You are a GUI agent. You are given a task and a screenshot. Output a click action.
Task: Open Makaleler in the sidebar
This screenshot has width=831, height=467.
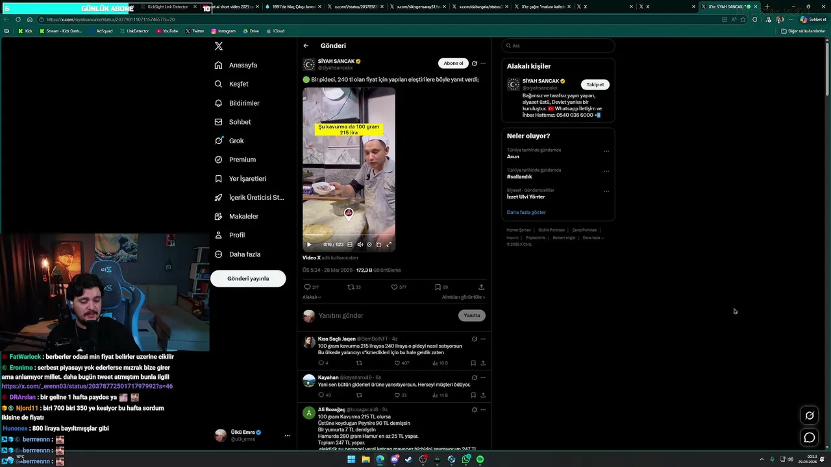point(236,216)
